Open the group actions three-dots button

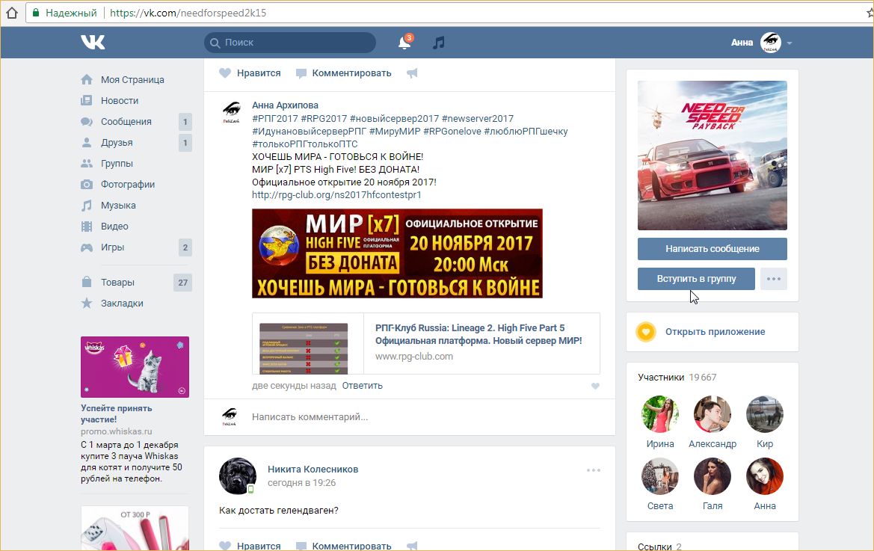[x=774, y=279]
